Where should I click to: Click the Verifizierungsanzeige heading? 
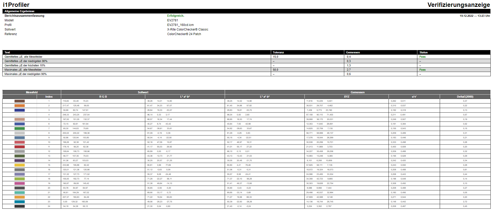[x=459, y=5]
